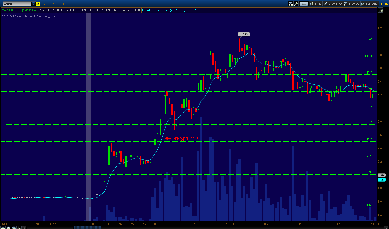Click the 1.99 last price axis bubble
The width and height of the screenshot is (389, 229).
tap(381, 175)
